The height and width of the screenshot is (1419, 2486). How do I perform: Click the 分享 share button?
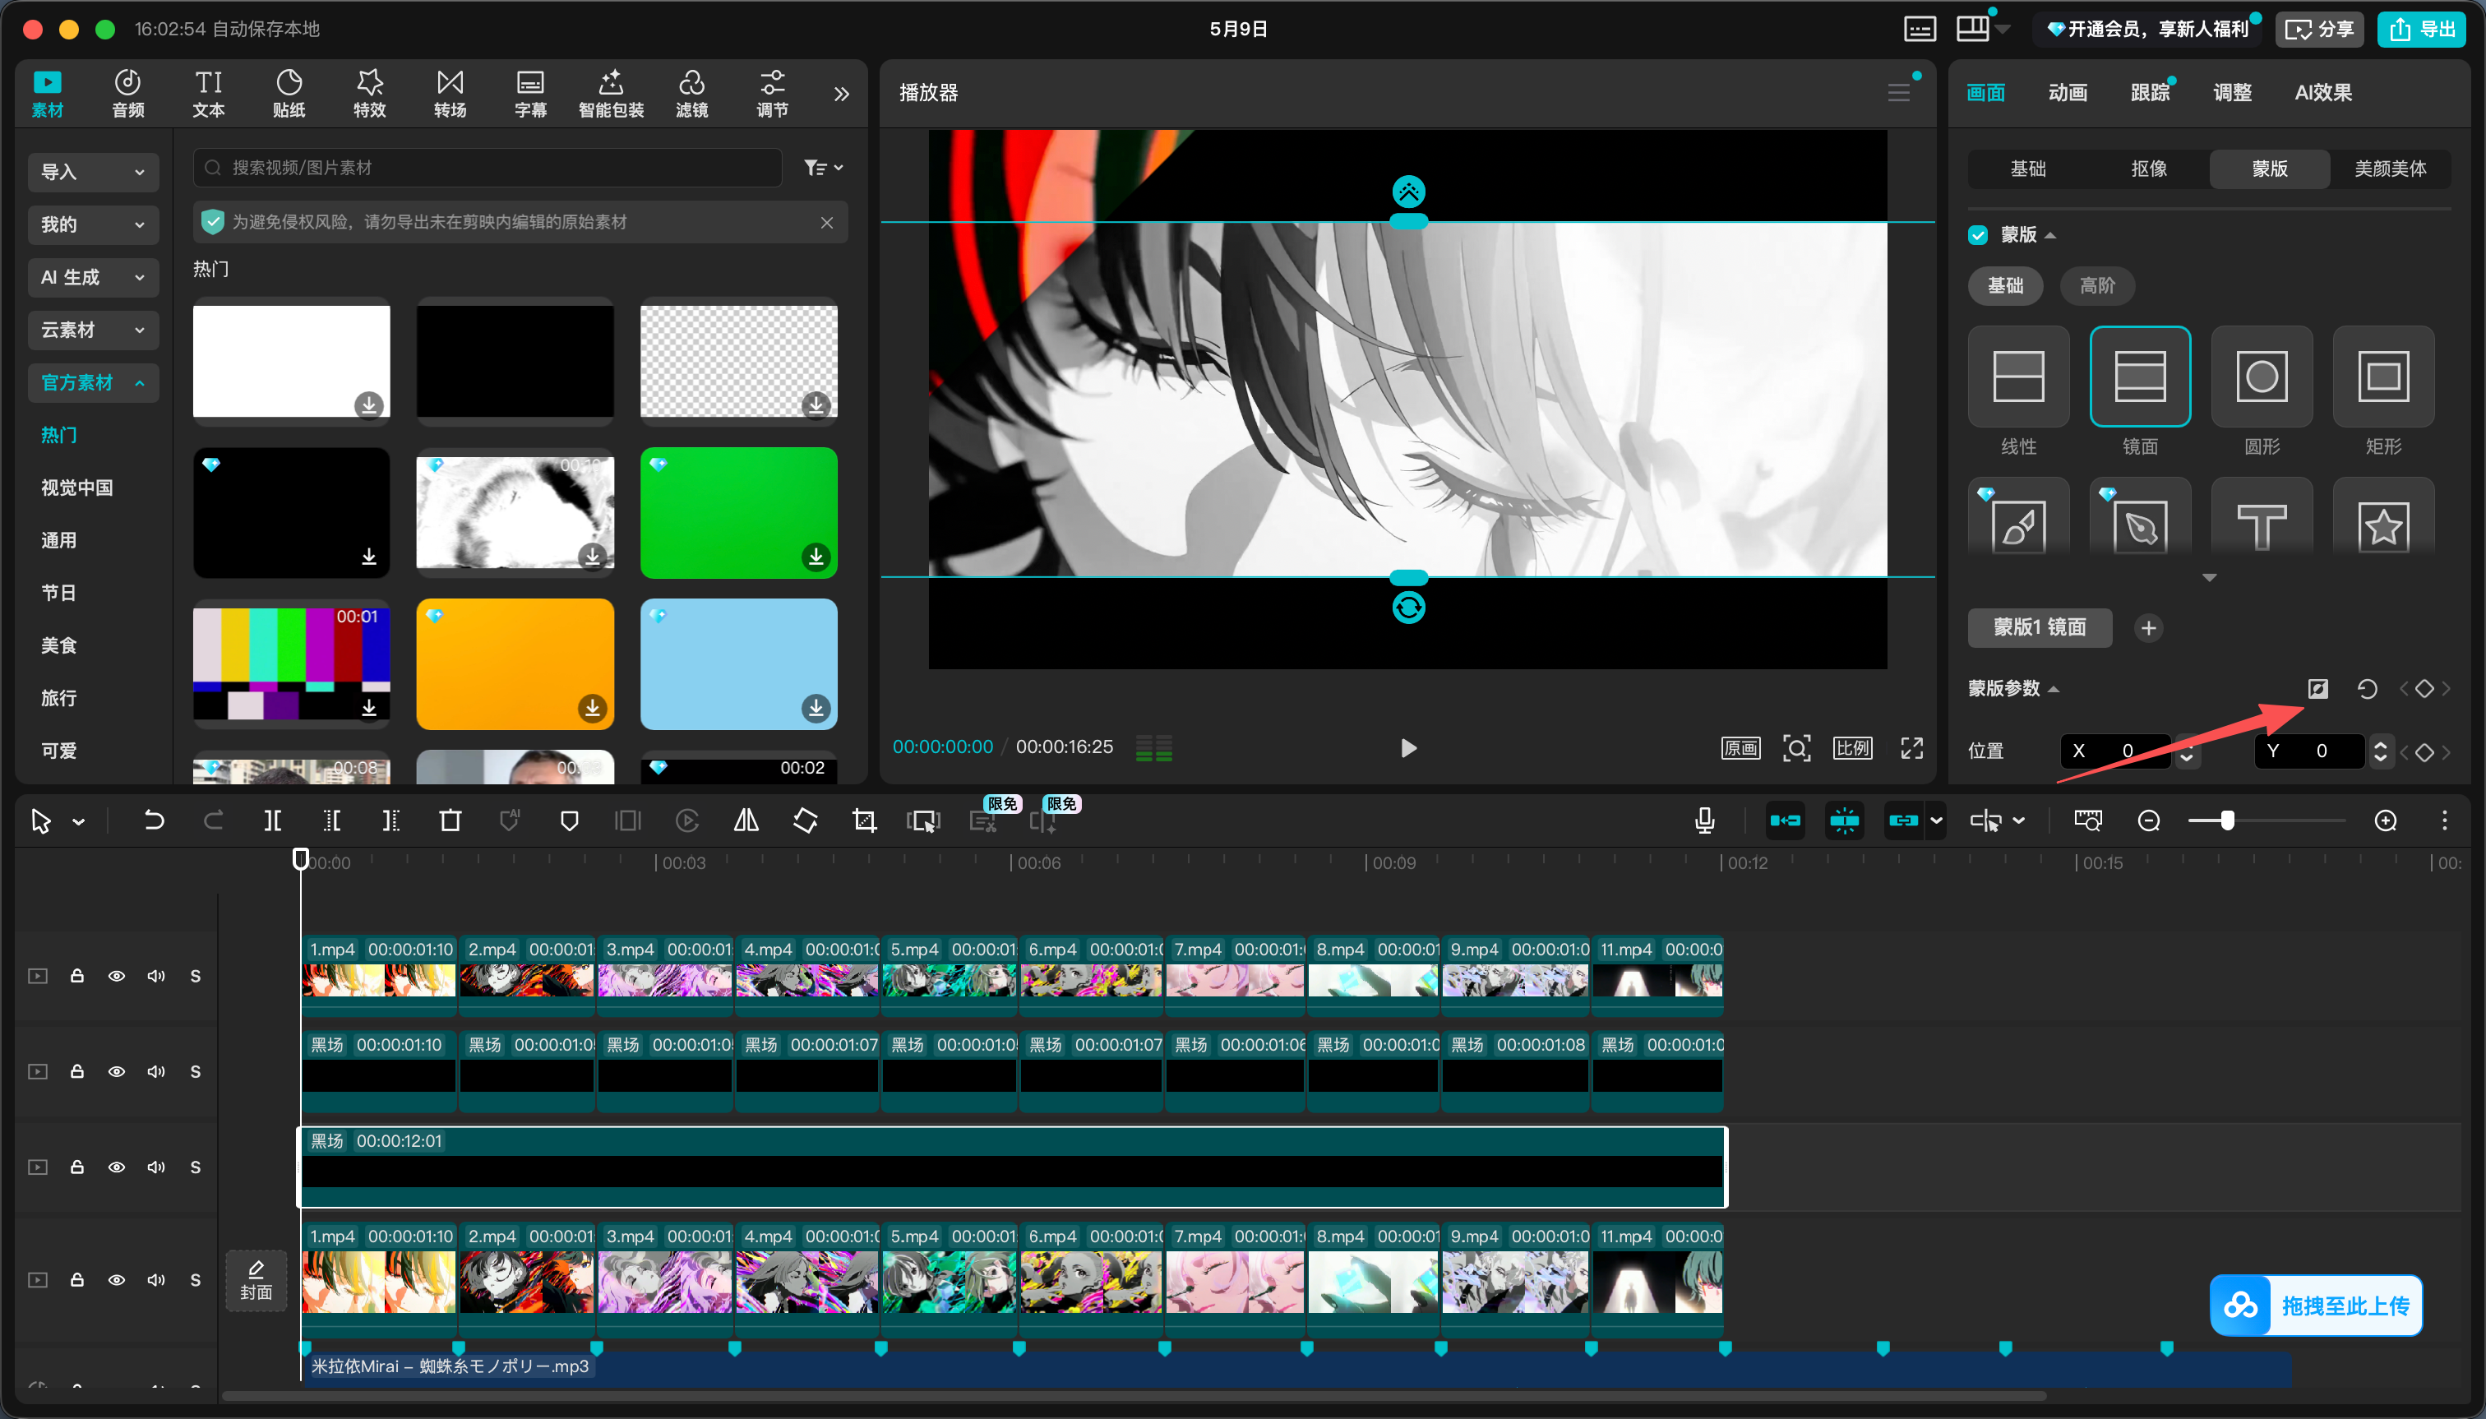pyautogui.click(x=2319, y=30)
